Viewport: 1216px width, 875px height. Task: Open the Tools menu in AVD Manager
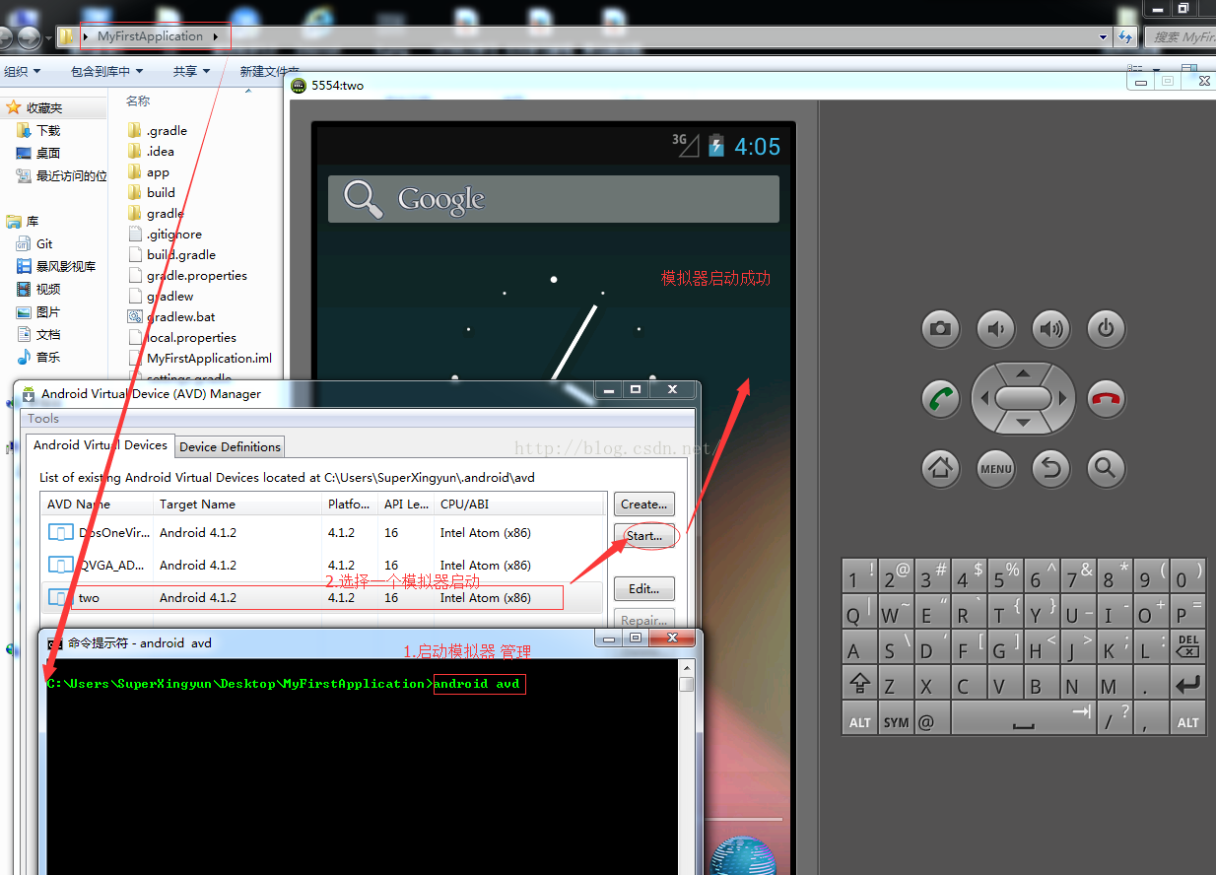coord(43,419)
